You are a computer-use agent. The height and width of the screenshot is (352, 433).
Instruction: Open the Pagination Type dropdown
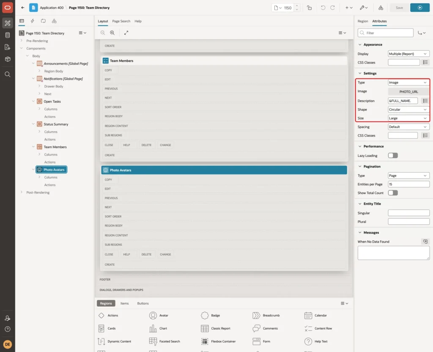click(x=408, y=176)
